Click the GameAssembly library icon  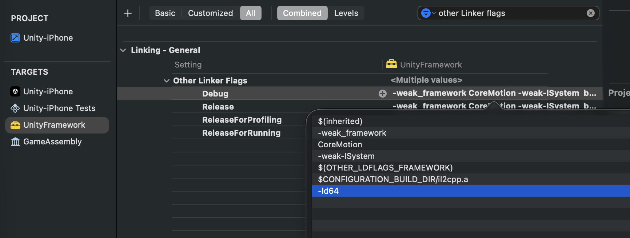[x=15, y=141]
